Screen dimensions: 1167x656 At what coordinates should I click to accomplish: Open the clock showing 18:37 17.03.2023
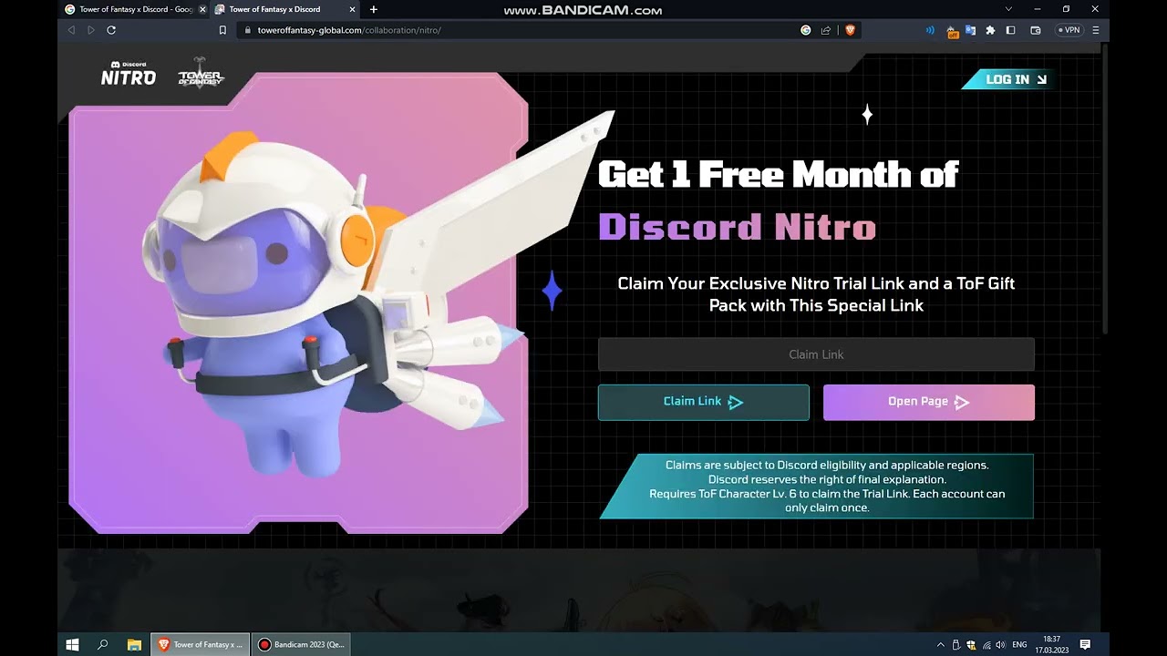click(1050, 644)
